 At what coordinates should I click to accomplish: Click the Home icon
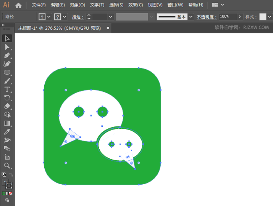(x=18, y=5)
